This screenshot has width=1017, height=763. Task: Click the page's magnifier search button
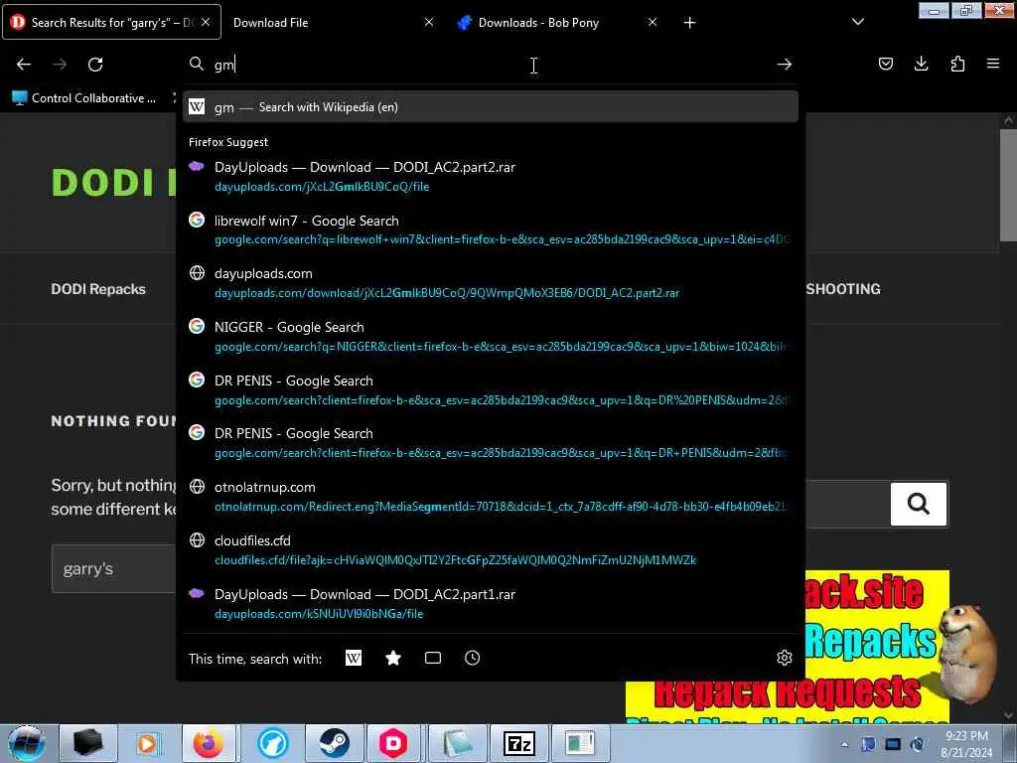[919, 504]
